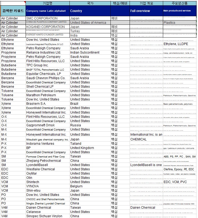Click the 'Main products and services' header
The image size is (198, 218).
pos(180,11)
